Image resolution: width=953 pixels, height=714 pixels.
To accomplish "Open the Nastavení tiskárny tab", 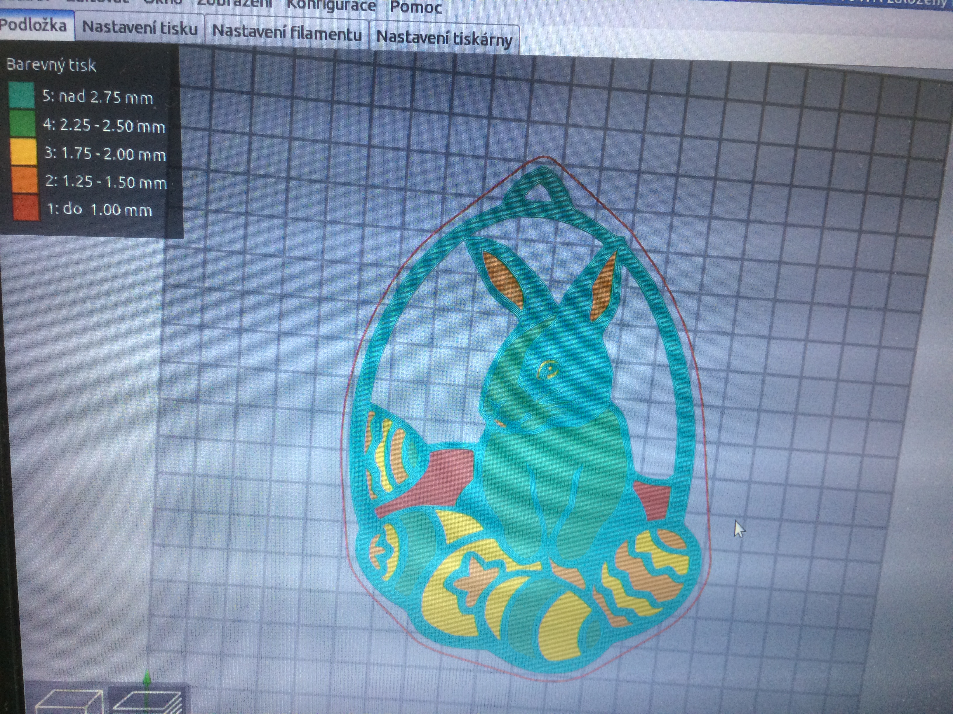I will (x=444, y=38).
